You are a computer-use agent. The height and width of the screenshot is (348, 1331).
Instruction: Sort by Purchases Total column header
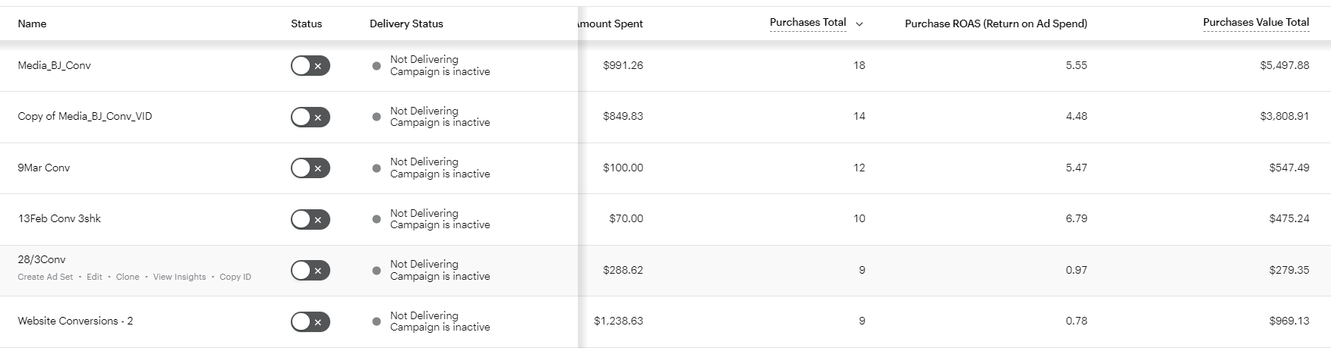807,23
